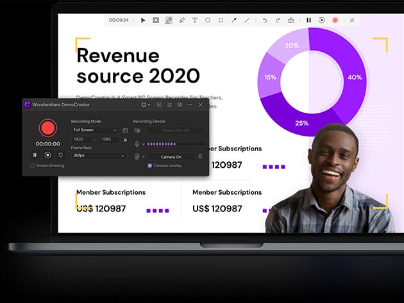404x303 pixels.
Task: Enable the Screen Drawing checkbox
Action: tap(33, 165)
